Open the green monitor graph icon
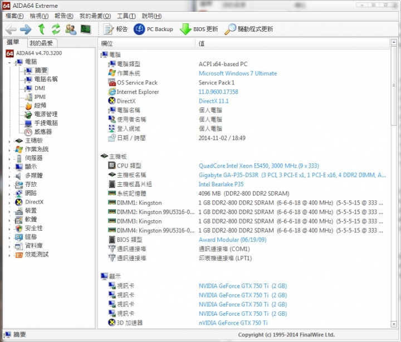This screenshot has height=342, width=401. pos(86,29)
